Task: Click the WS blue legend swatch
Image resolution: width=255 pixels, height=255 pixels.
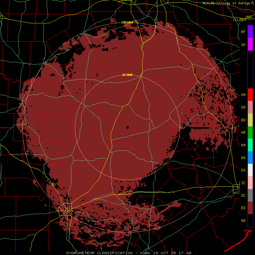Action: (250, 158)
